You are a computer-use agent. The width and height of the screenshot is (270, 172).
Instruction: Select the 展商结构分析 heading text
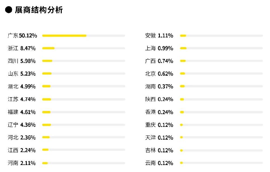(39, 10)
